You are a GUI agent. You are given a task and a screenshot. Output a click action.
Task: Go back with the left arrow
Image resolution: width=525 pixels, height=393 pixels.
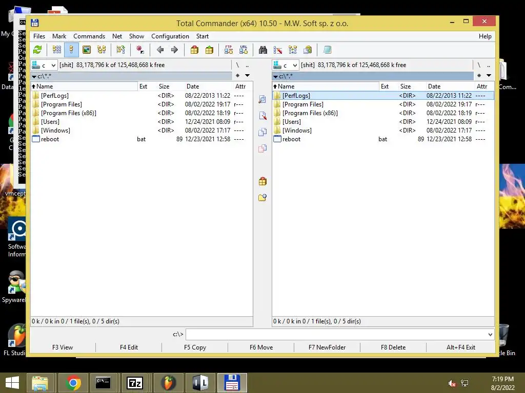pos(160,50)
